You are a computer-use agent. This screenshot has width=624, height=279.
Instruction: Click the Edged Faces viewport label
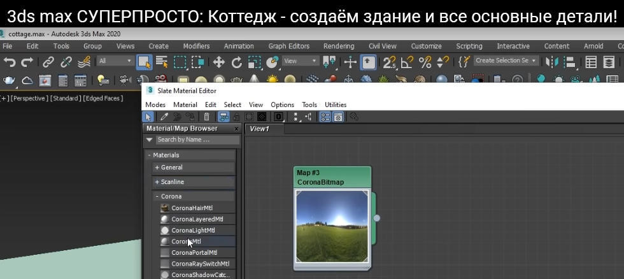point(103,98)
